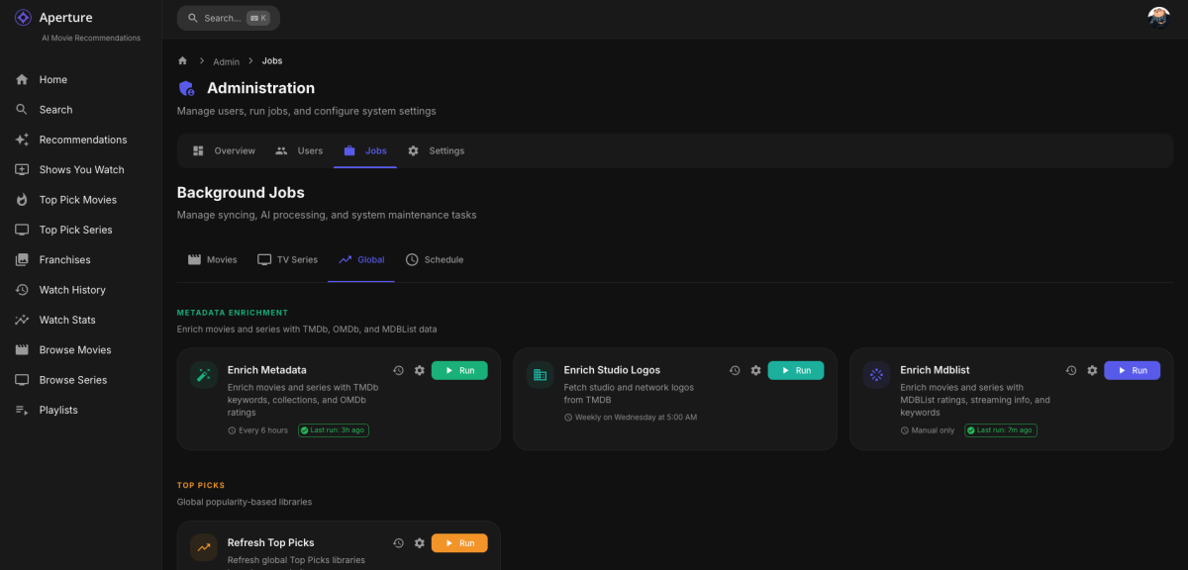Image resolution: width=1188 pixels, height=570 pixels.
Task: Click the 'Enrich Studio Logos' card title
Action: click(x=612, y=370)
